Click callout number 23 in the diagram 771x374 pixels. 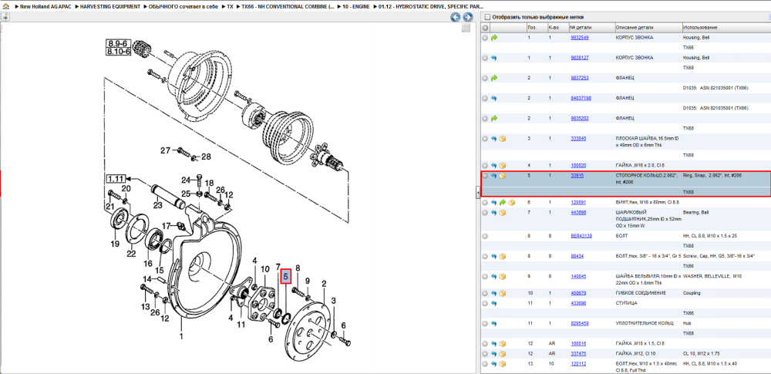click(x=157, y=206)
